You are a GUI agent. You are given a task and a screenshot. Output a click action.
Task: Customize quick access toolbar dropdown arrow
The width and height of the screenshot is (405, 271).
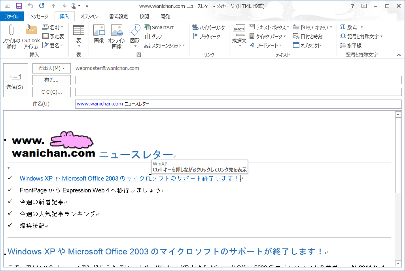pos(87,6)
